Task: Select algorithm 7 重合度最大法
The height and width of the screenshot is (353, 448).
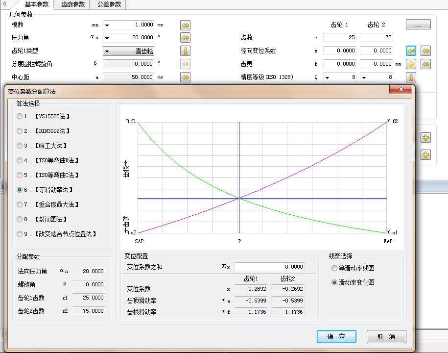Action: [x=20, y=204]
